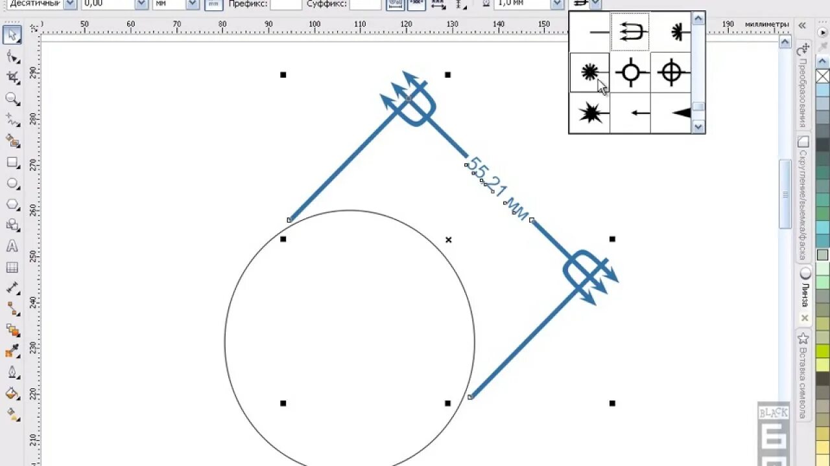Click the vertical canvas scrollbar thumb
830x466 pixels.
[785, 194]
